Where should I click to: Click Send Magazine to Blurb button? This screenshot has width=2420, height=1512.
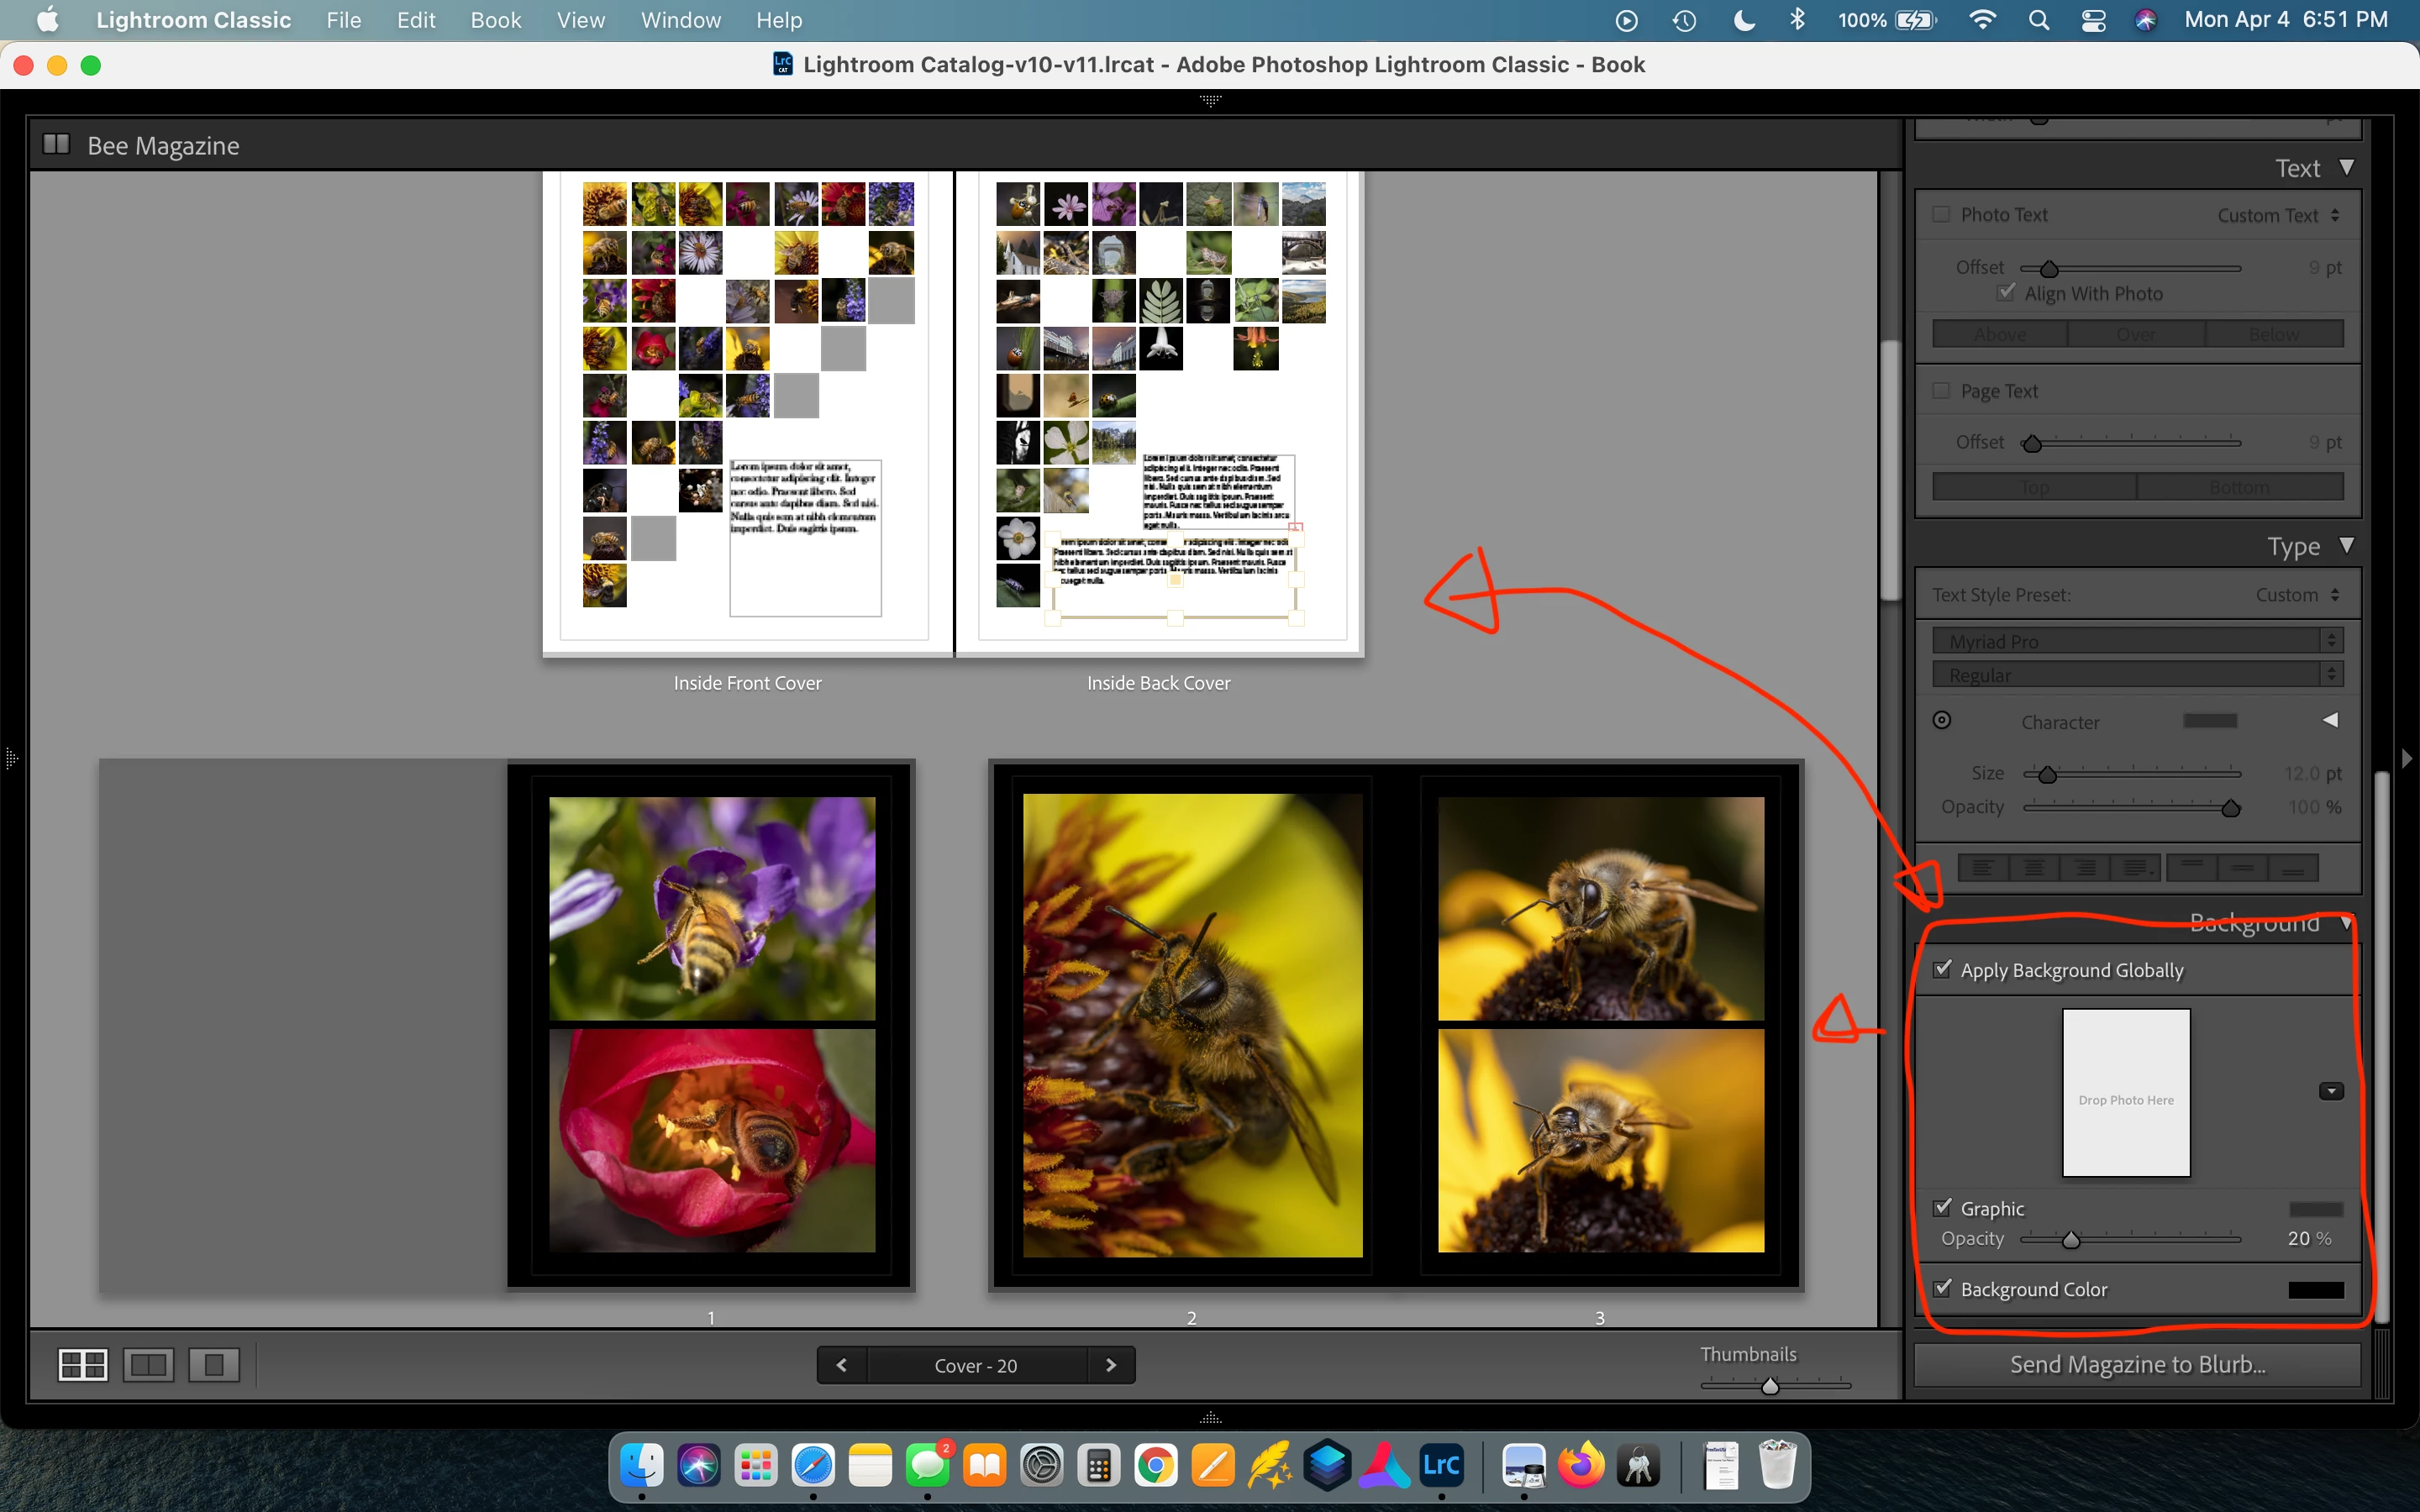click(x=2137, y=1364)
